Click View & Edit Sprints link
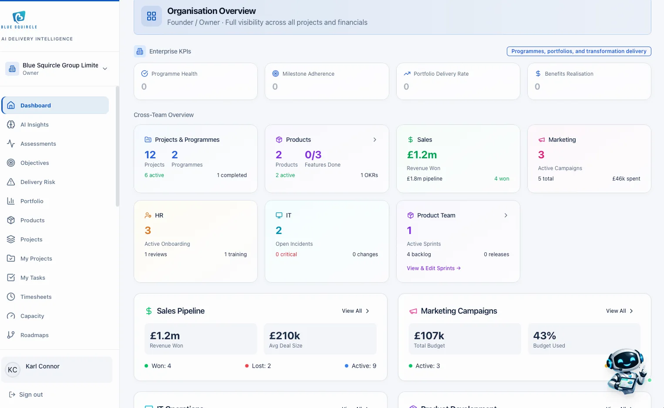The width and height of the screenshot is (664, 408). [x=434, y=268]
